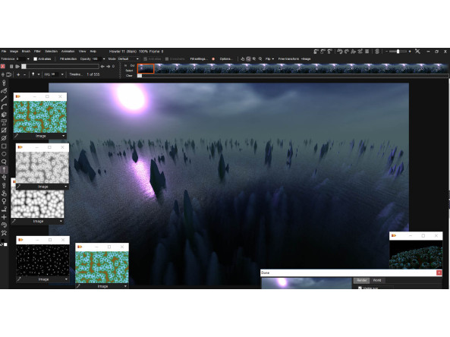The height and width of the screenshot is (337, 450).
Task: Choose the rectangle selection tool
Action: [x=4, y=146]
